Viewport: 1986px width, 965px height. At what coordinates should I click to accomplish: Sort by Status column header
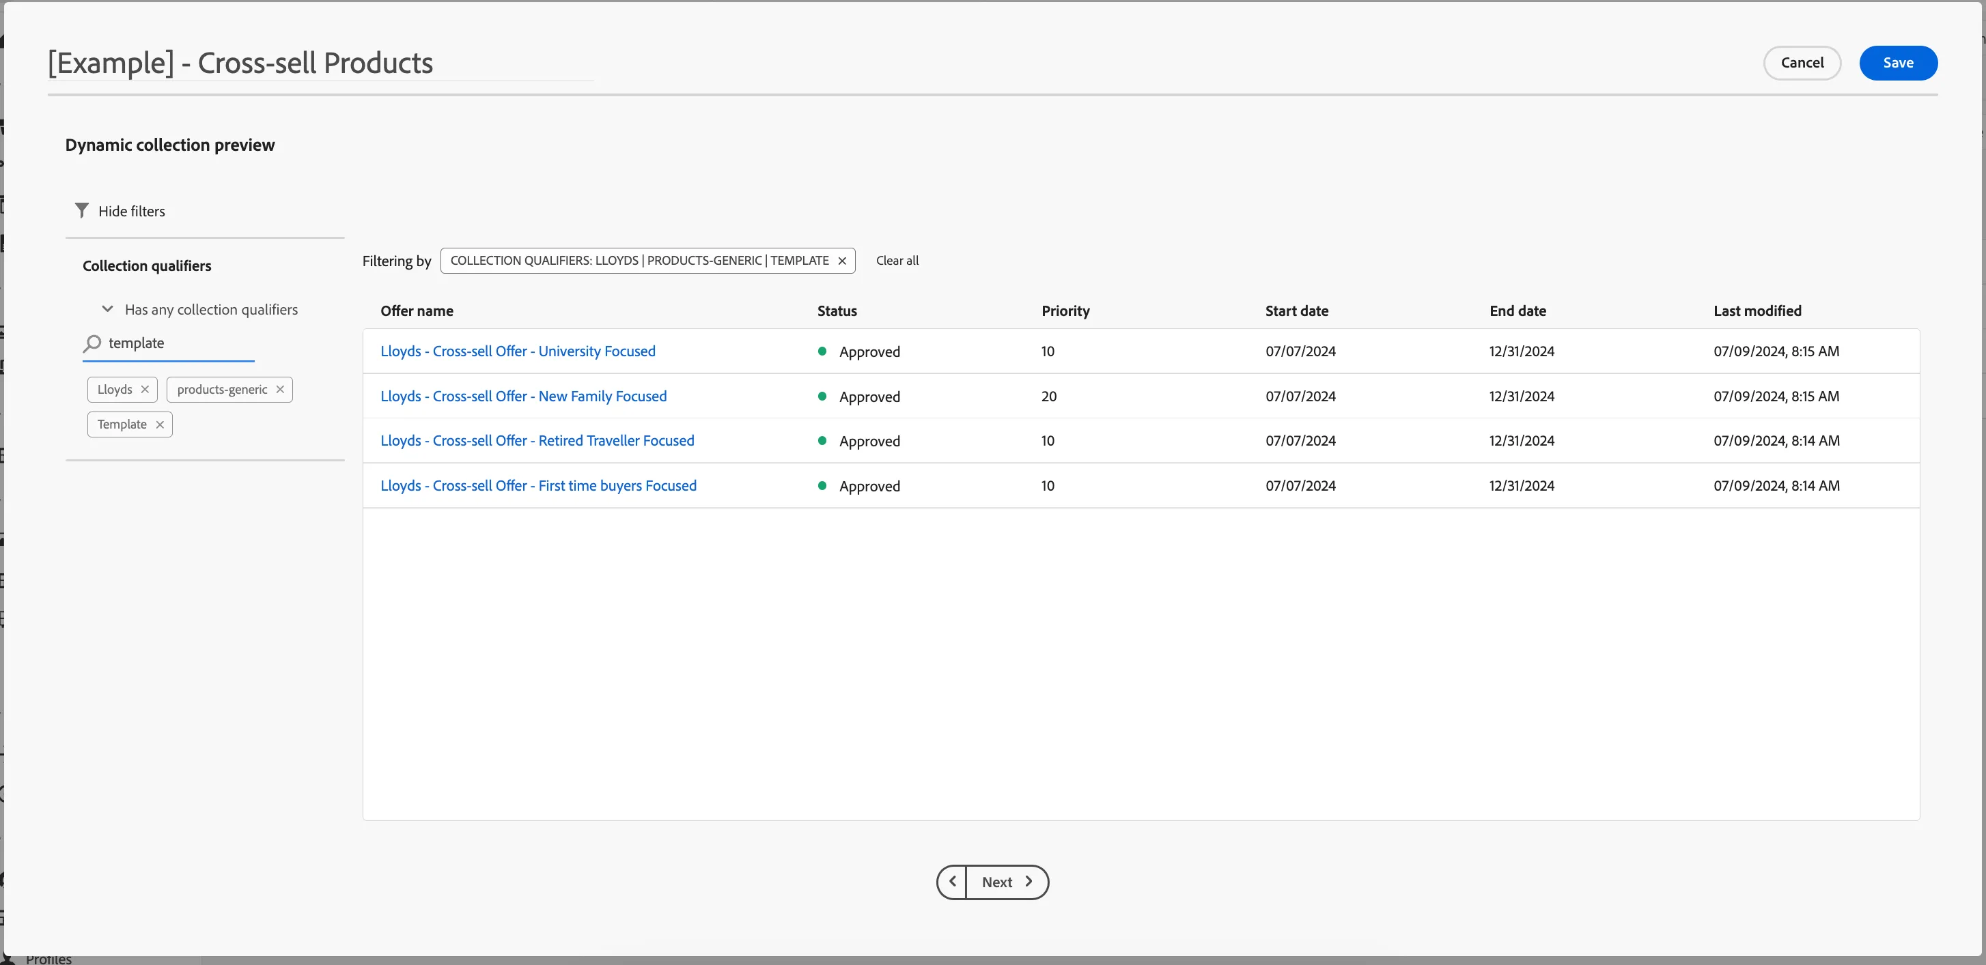(837, 311)
